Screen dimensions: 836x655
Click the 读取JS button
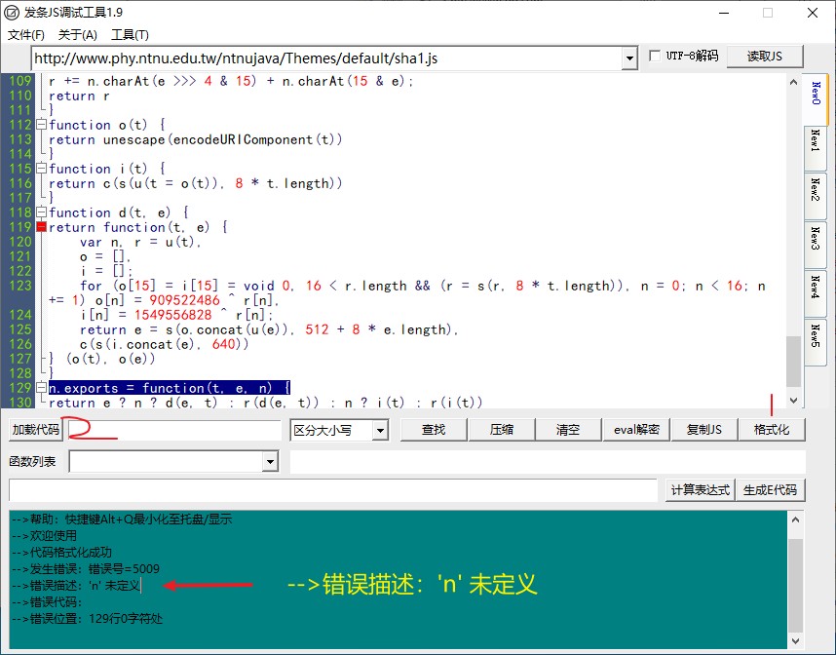765,56
